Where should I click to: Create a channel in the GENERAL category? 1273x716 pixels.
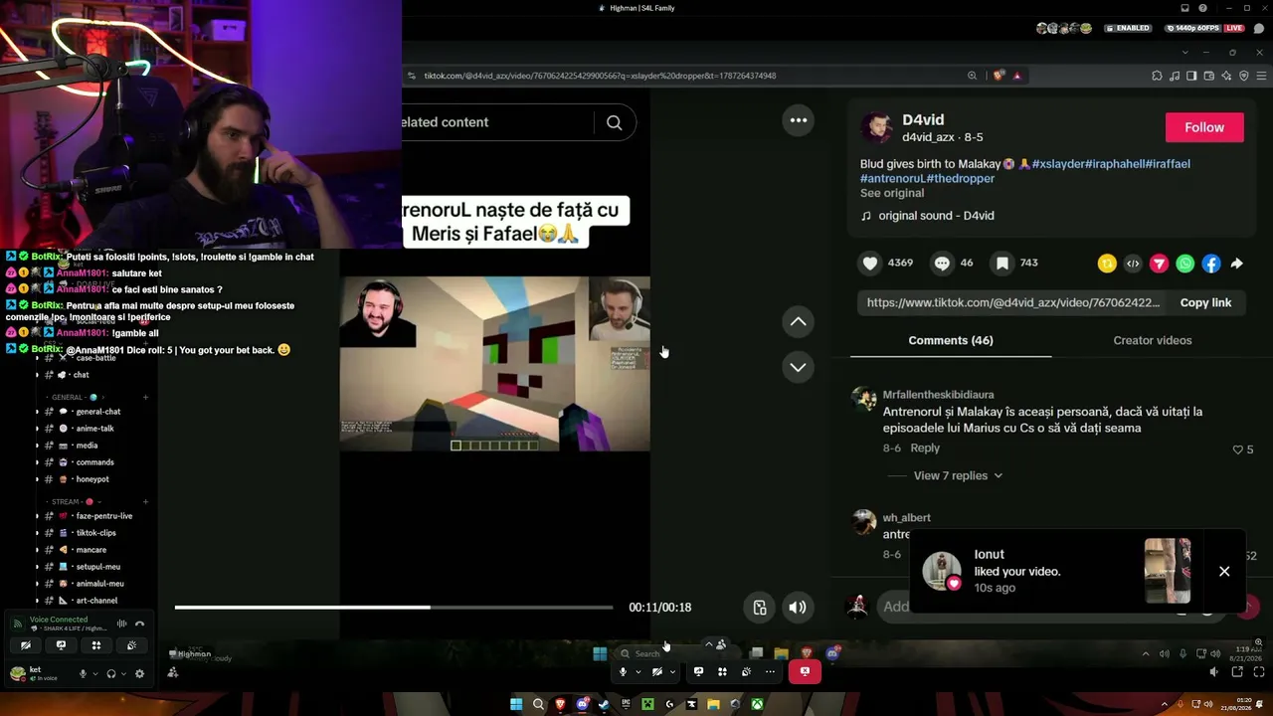tap(145, 398)
